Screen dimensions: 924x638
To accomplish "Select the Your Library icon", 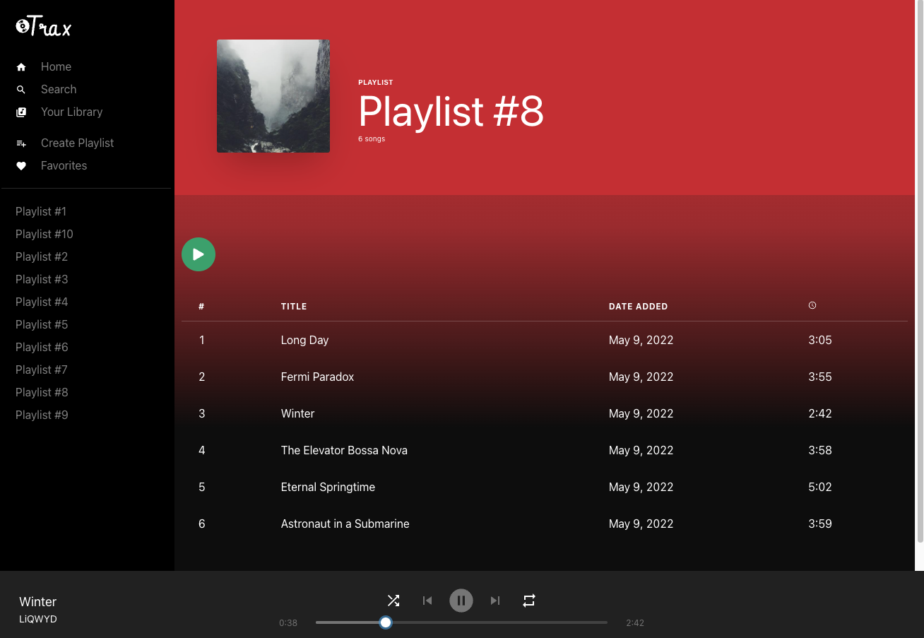I will click(21, 112).
